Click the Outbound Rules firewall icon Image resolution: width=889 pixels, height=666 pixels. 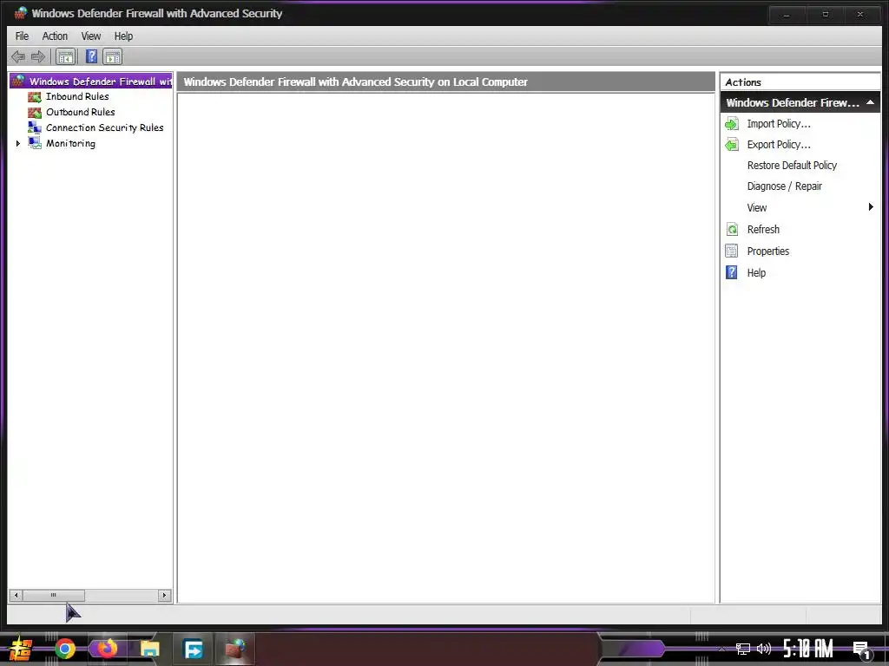(35, 112)
